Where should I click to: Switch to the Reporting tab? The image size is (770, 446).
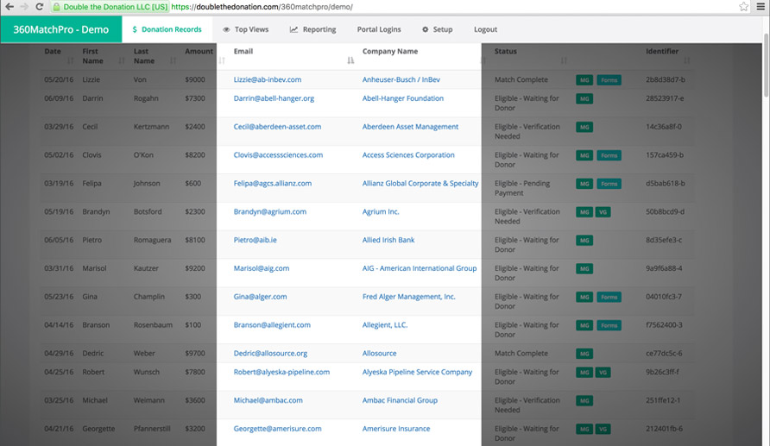click(312, 29)
